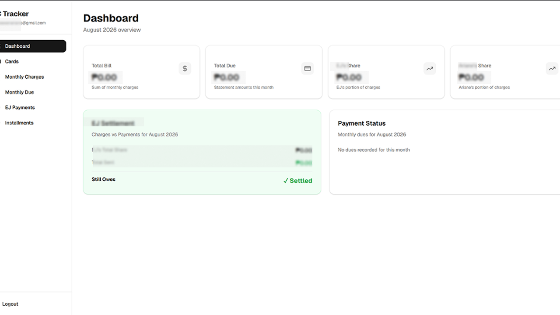Open the Dashboard sidebar item

(32, 46)
